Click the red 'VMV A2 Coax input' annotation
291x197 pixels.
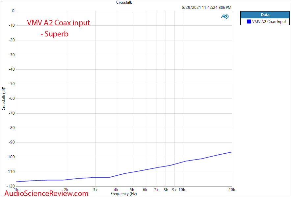[x=59, y=23]
